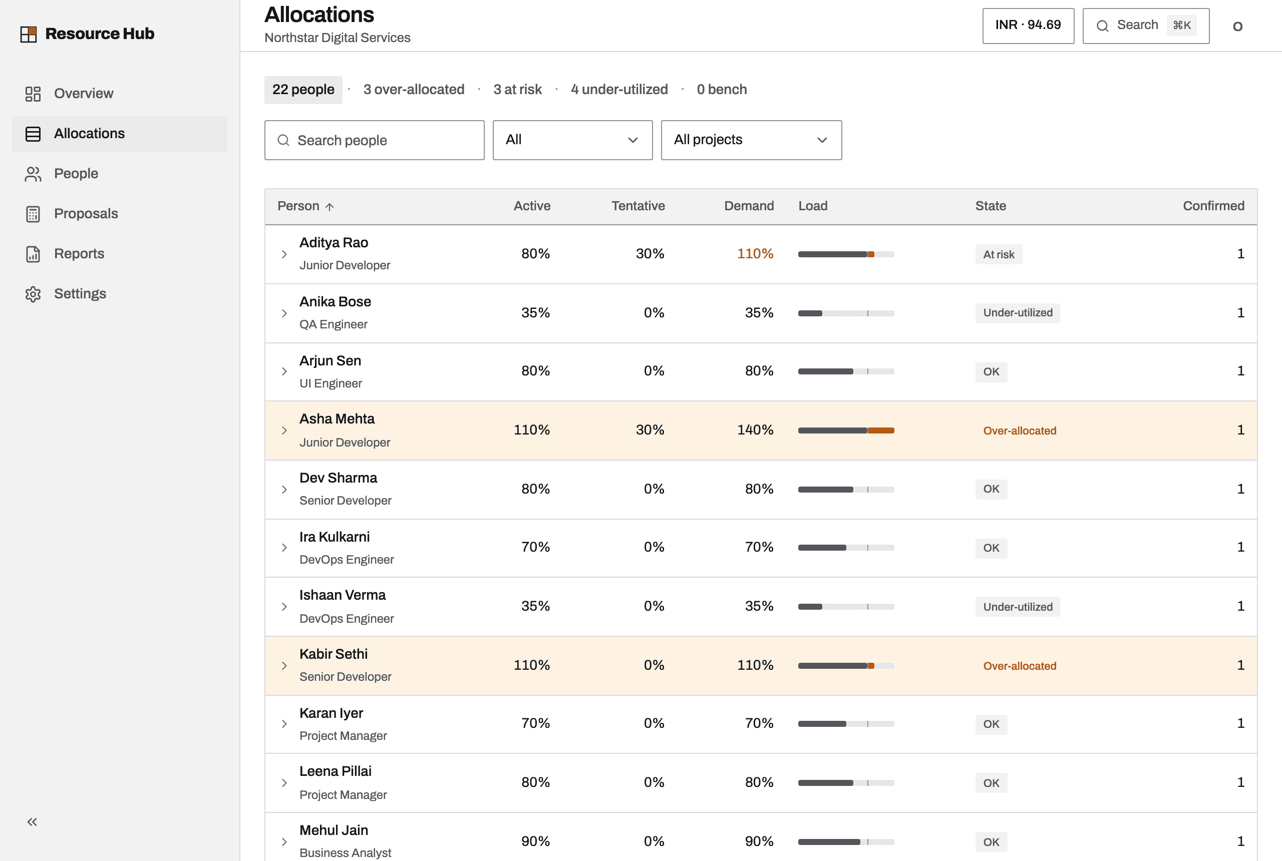Expand Anika Bose's allocation details
The height and width of the screenshot is (861, 1282).
[x=284, y=313]
